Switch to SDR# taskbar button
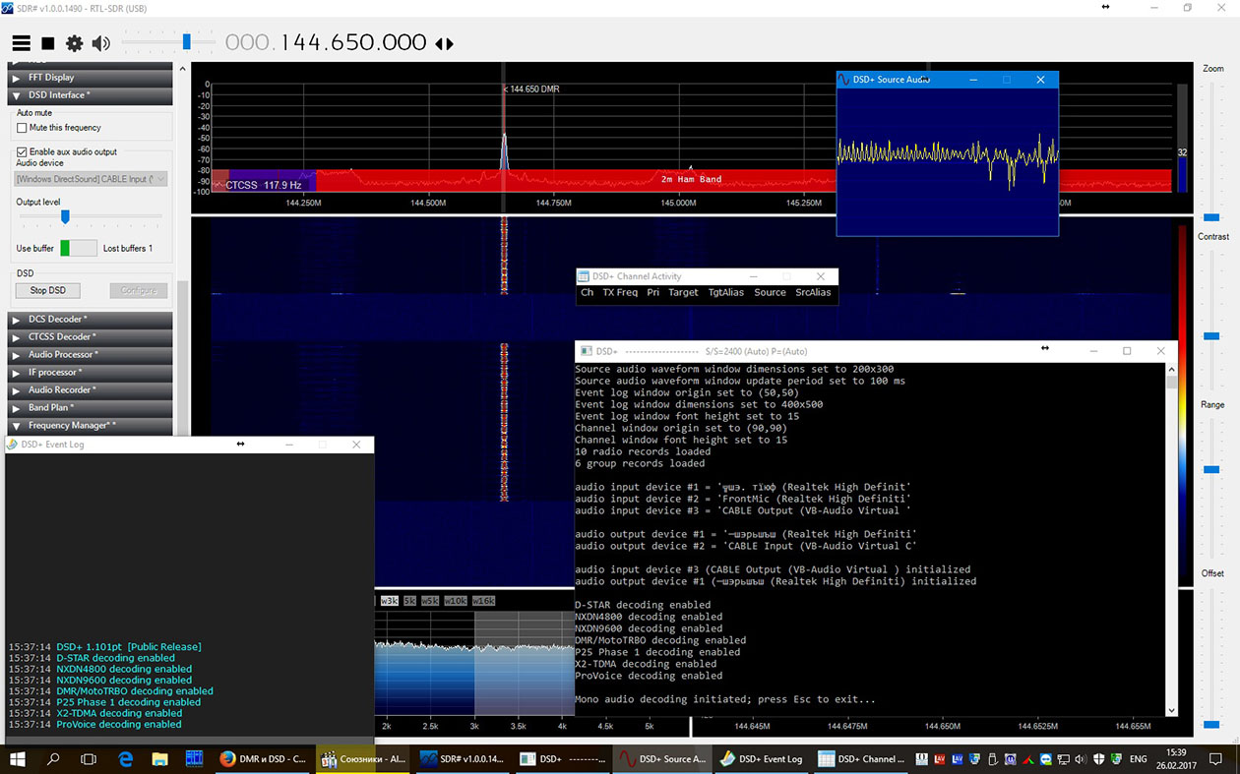The width and height of the screenshot is (1240, 774). click(x=461, y=759)
